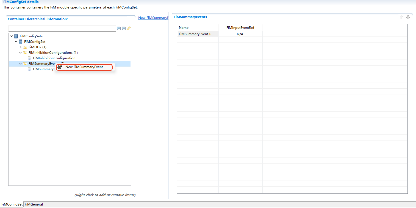Collapse the FiMInhibitionConfigurations node
This screenshot has height=208, width=416.
point(20,52)
